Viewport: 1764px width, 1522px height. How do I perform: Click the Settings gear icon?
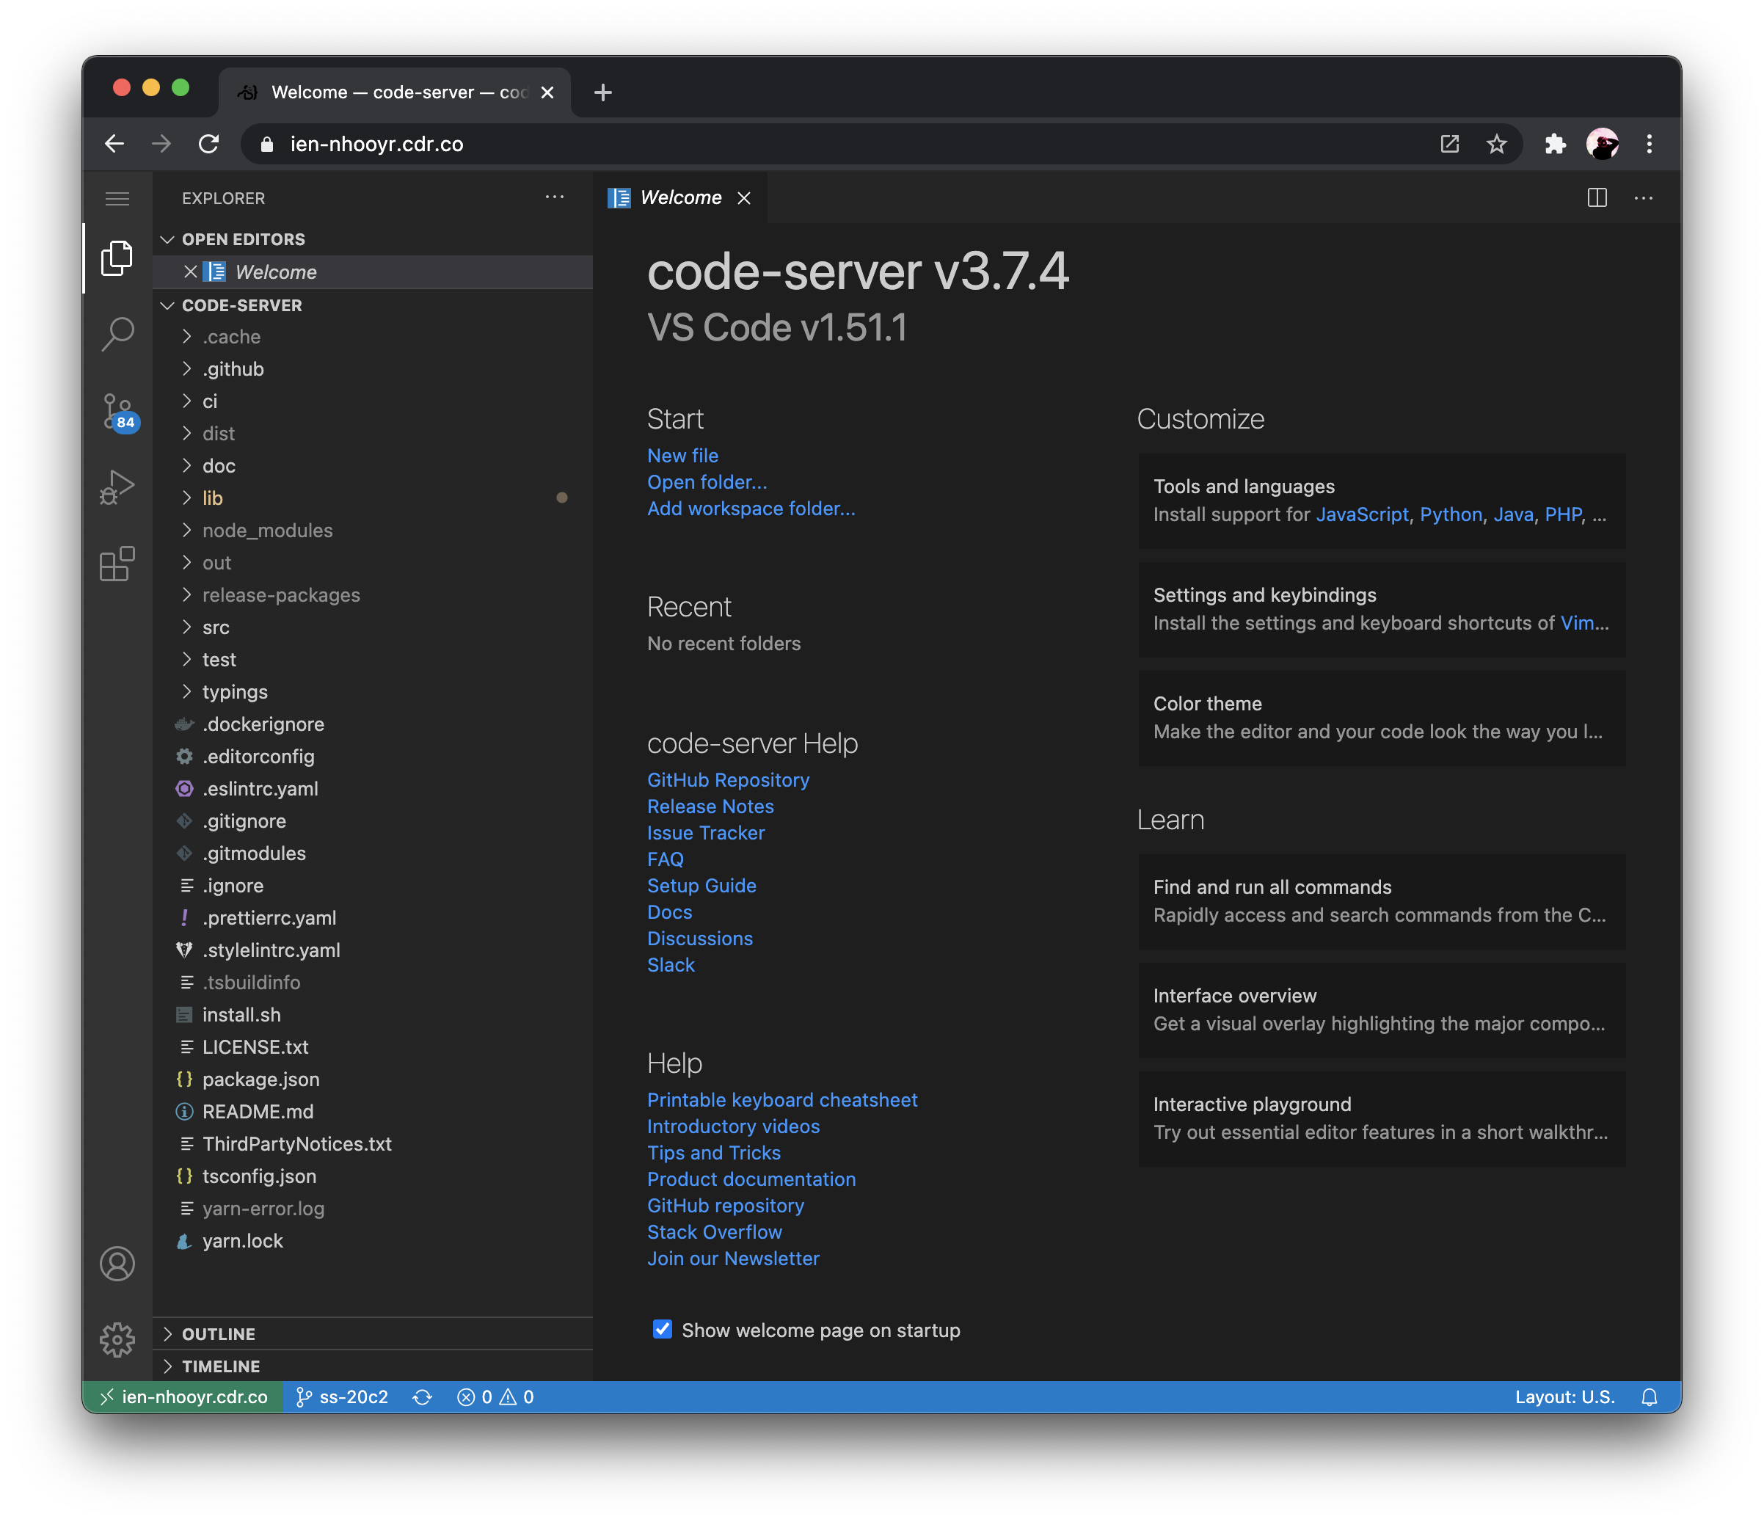point(118,1339)
